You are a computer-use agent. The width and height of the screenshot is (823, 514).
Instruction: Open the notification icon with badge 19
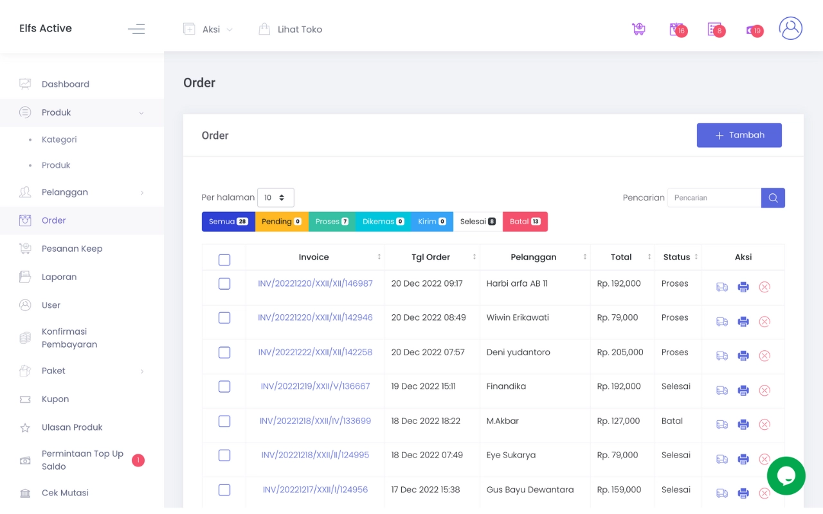click(x=754, y=30)
